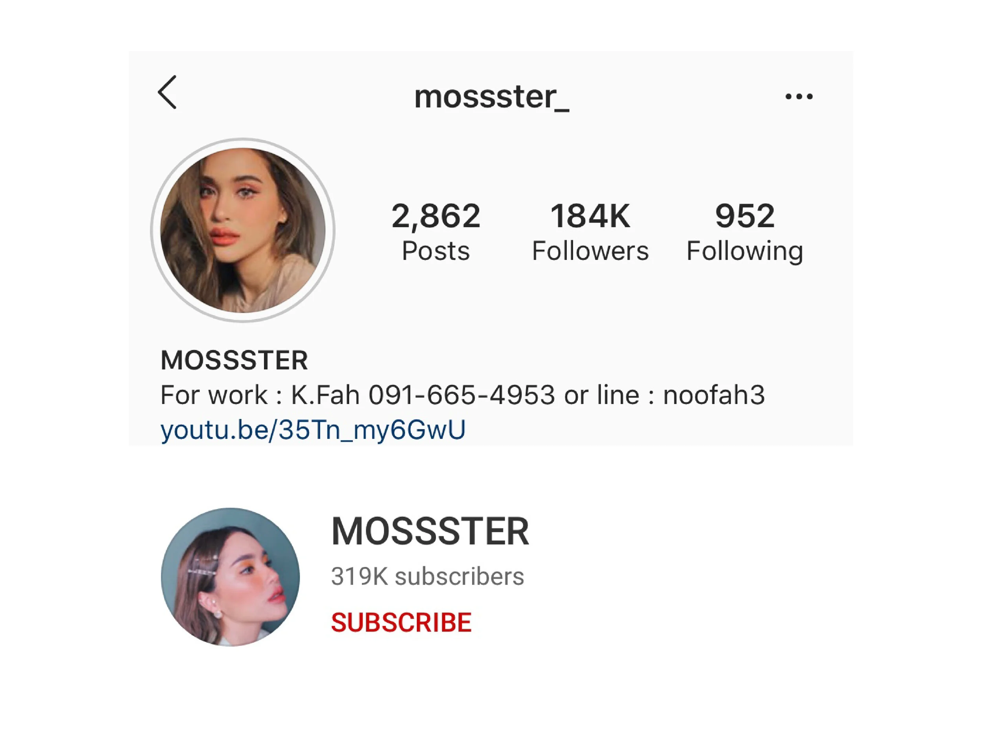Select the mossster_ username header
The height and width of the screenshot is (742, 982).
coord(491,97)
